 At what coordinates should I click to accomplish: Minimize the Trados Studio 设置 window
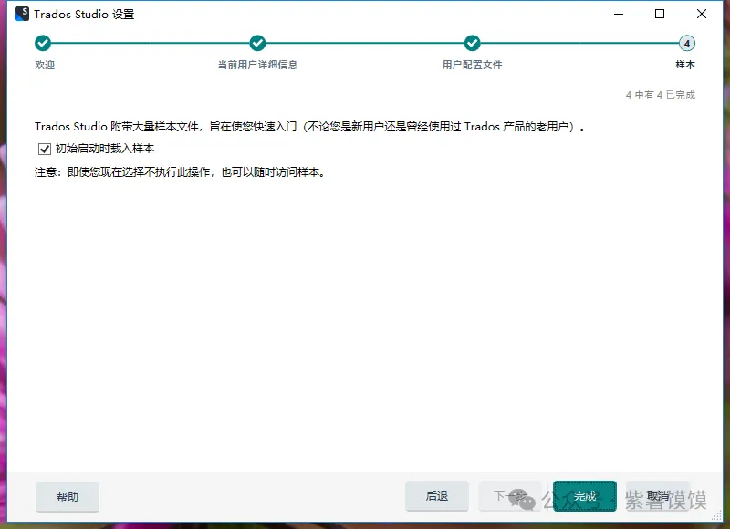[618, 14]
